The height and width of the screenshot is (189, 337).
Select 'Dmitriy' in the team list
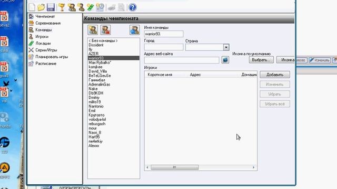[x=94, y=98]
